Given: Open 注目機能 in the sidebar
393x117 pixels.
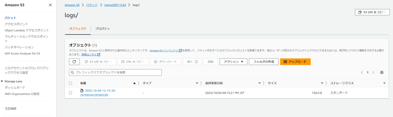Looking at the screenshot, I should [x=10, y=109].
